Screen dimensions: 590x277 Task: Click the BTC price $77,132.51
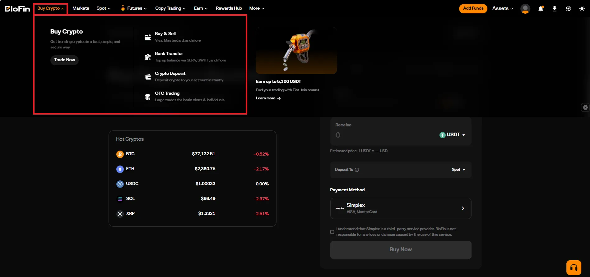(x=203, y=154)
